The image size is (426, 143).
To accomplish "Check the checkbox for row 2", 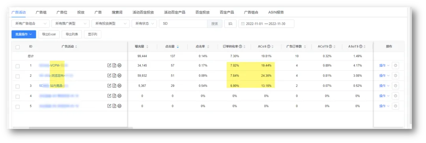I will pyautogui.click(x=18, y=76).
